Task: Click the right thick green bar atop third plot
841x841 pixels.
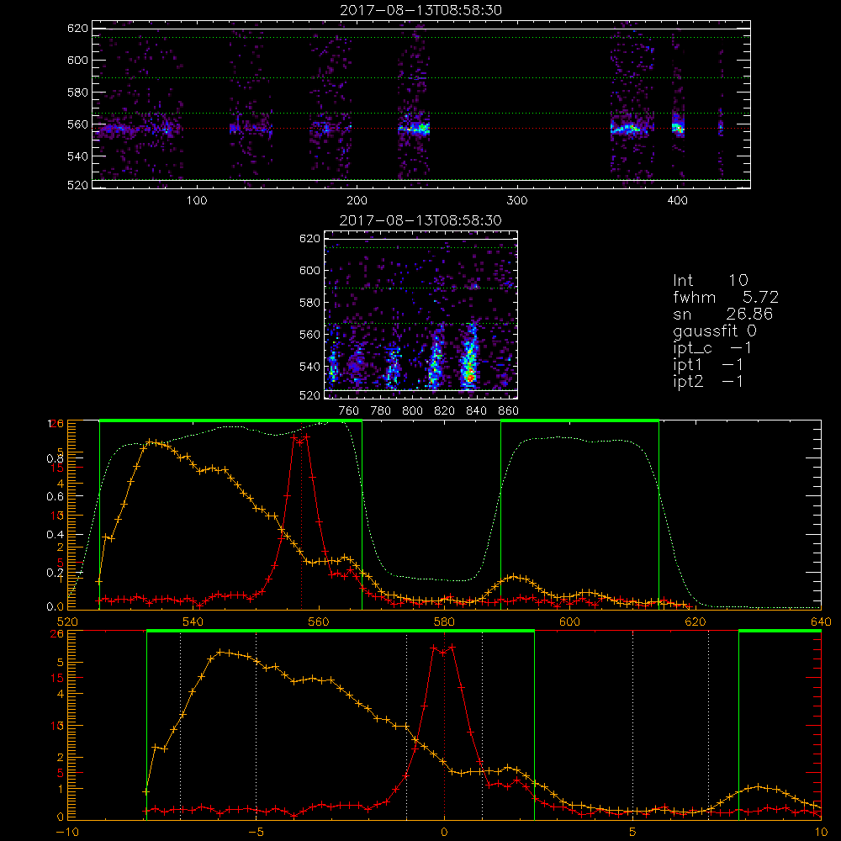Action: click(x=579, y=421)
